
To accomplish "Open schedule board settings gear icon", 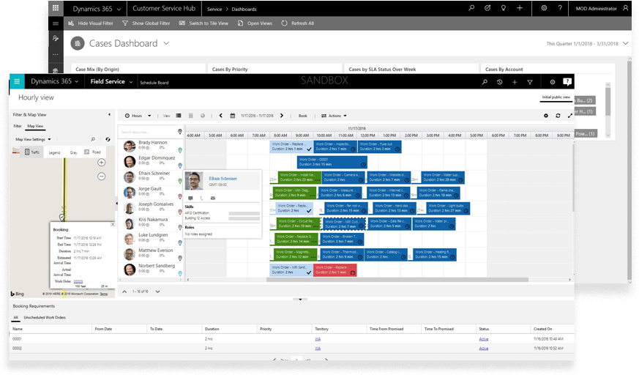I will [546, 116].
